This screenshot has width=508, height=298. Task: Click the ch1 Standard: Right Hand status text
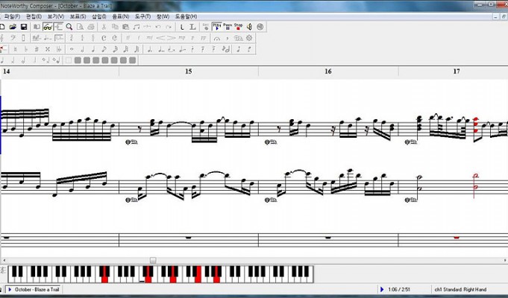coord(460,289)
